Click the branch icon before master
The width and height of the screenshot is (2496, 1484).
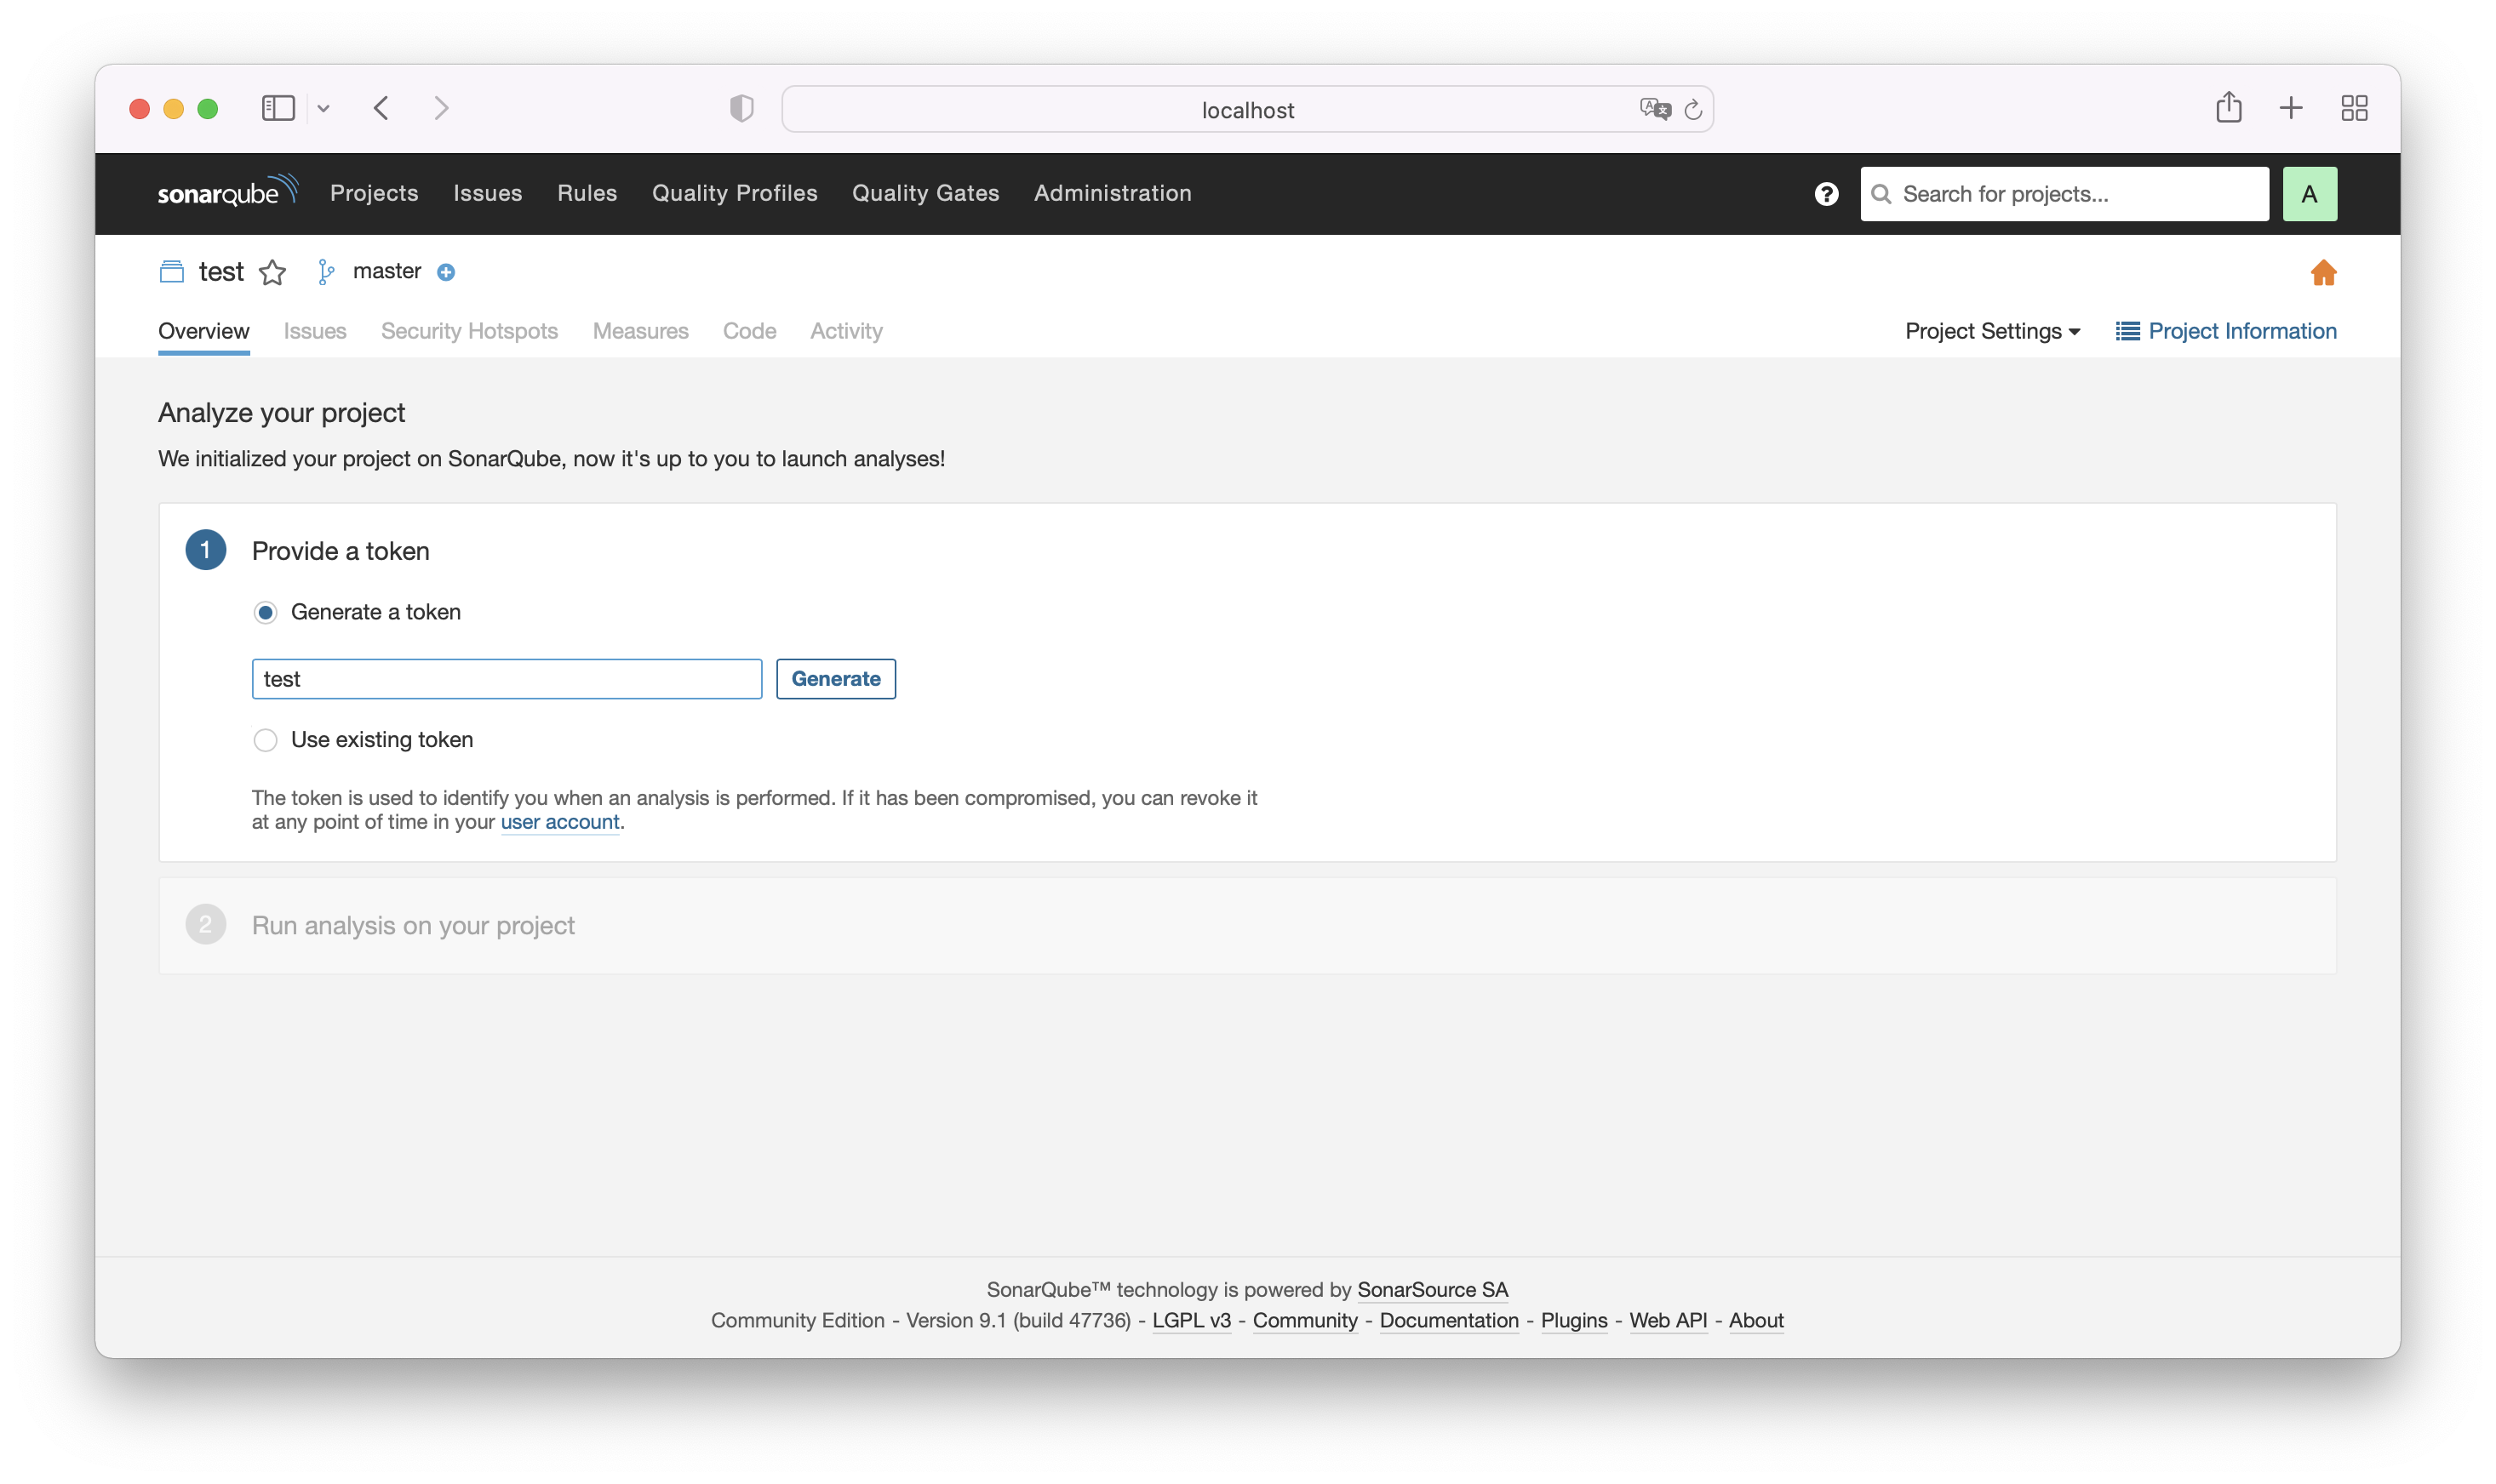coord(325,272)
